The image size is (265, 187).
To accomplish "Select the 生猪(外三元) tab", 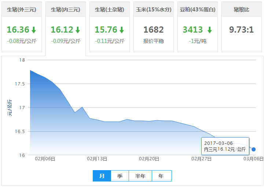I will (22, 10).
